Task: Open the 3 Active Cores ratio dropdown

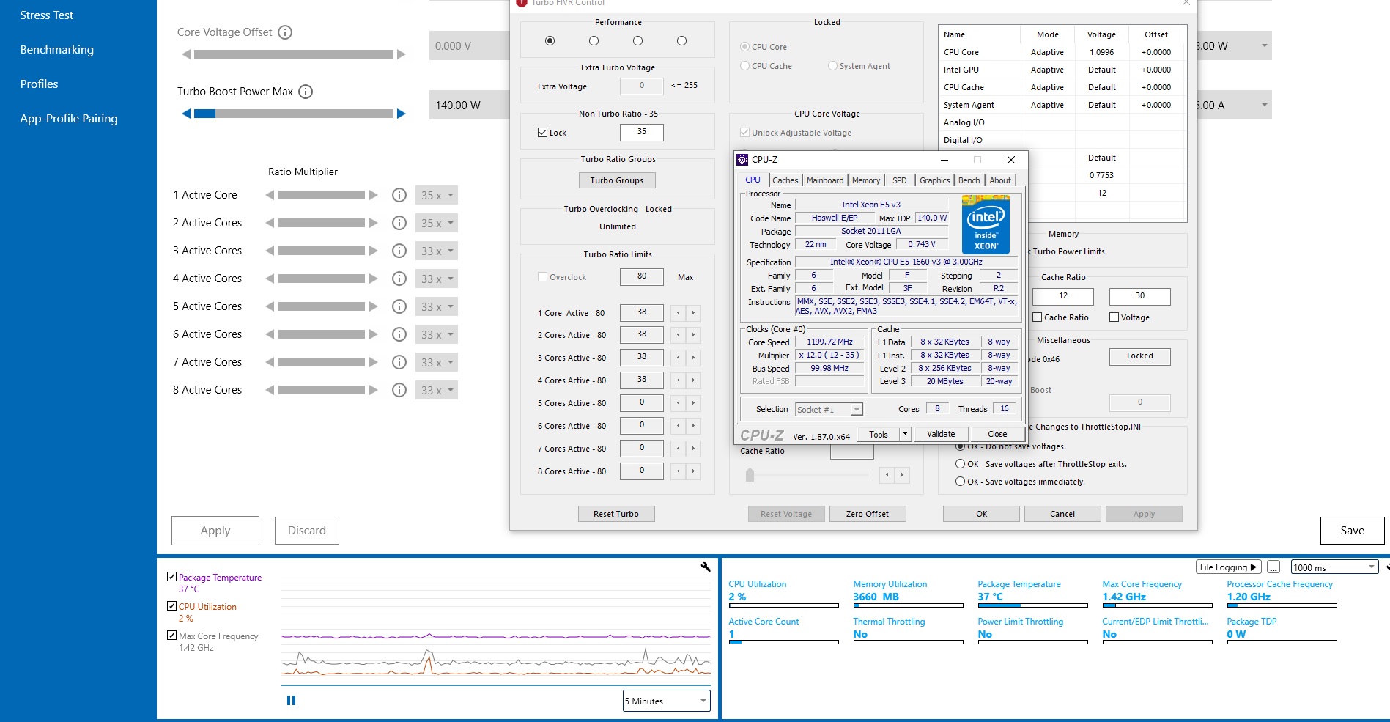Action: [437, 251]
